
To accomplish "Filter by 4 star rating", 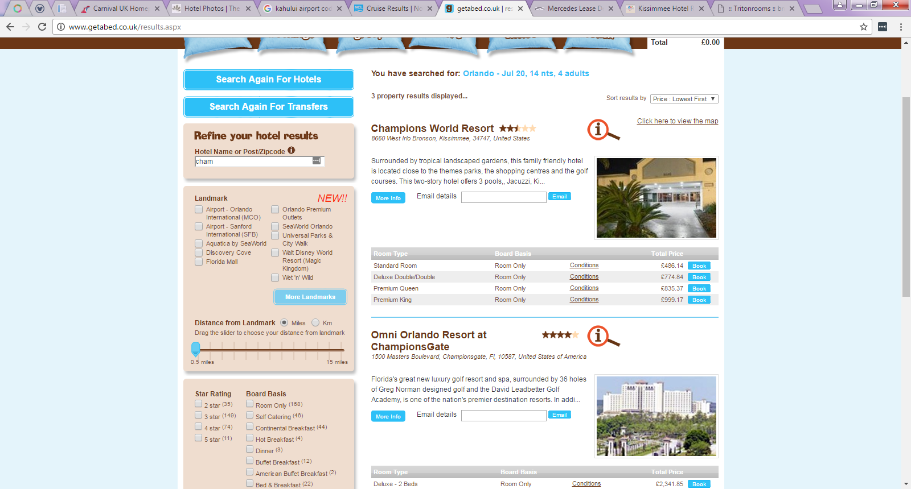I will (x=199, y=427).
